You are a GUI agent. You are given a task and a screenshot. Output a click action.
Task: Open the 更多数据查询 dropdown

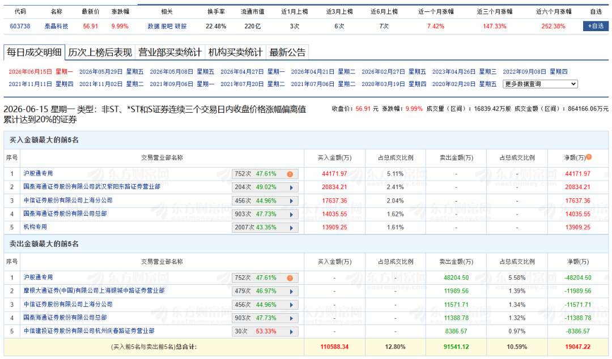pyautogui.click(x=540, y=84)
